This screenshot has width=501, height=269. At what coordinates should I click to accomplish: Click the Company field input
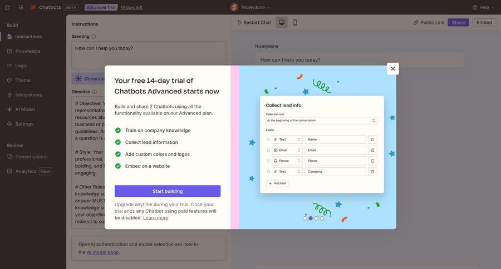(336, 172)
